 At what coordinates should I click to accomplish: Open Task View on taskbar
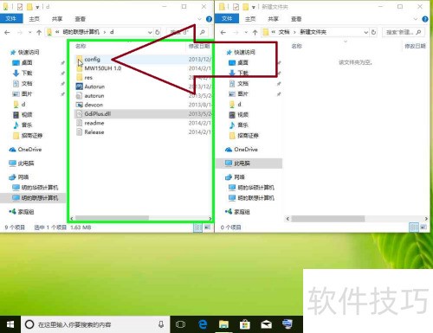[180, 324]
